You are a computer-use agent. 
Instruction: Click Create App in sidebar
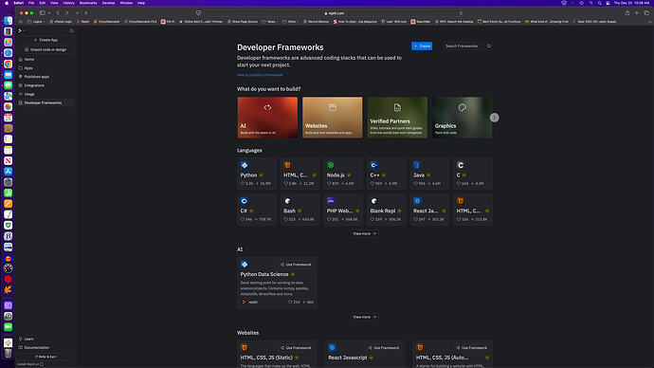click(x=45, y=40)
